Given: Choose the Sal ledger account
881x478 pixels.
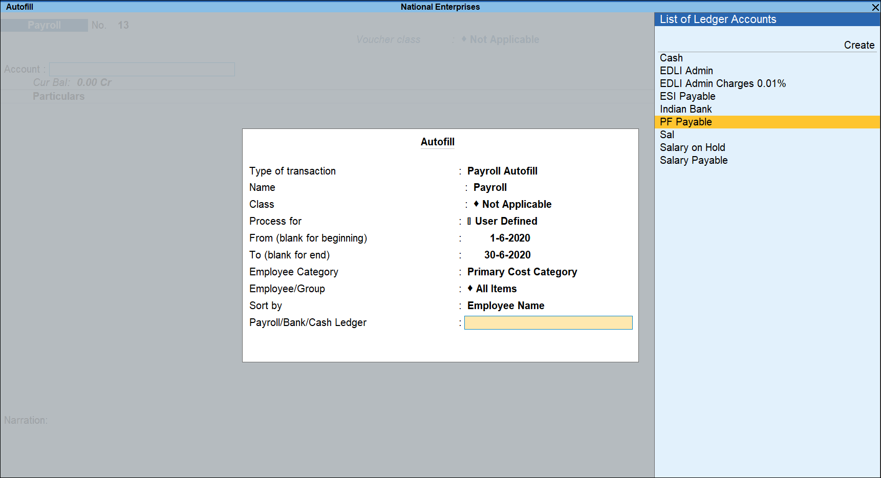Looking at the screenshot, I should click(667, 135).
